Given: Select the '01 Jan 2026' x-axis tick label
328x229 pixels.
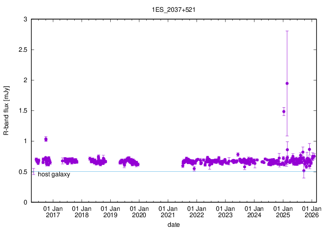Looking at the screenshot, I should (312, 212).
